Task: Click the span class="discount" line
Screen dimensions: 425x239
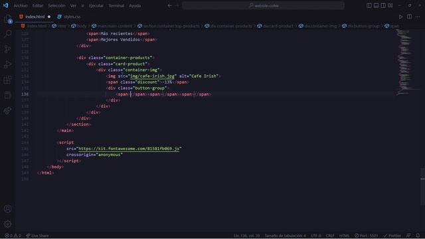Action: point(147,82)
